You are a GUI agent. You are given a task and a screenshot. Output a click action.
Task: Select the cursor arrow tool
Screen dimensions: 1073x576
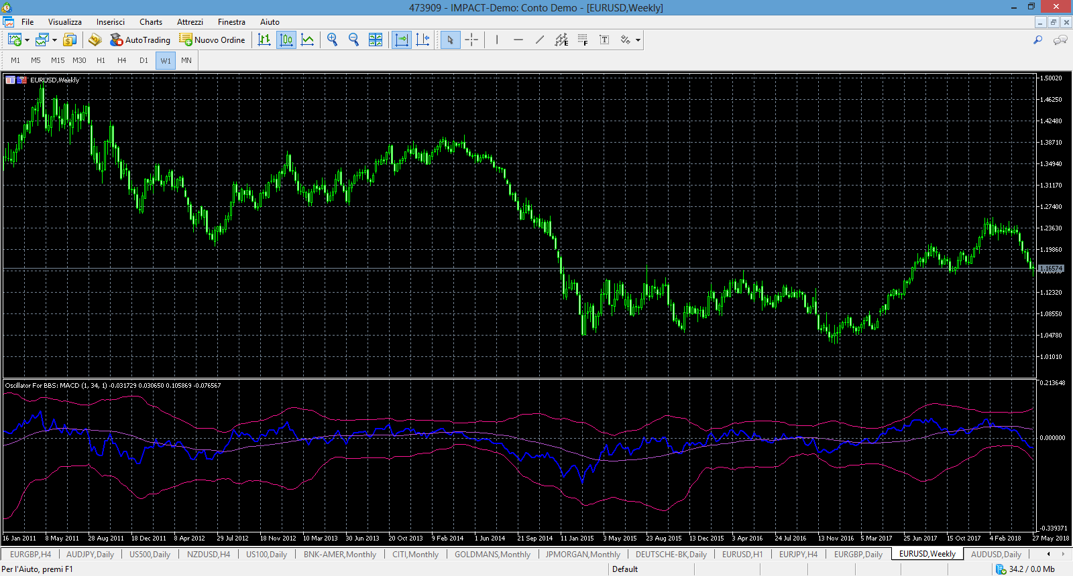point(450,40)
